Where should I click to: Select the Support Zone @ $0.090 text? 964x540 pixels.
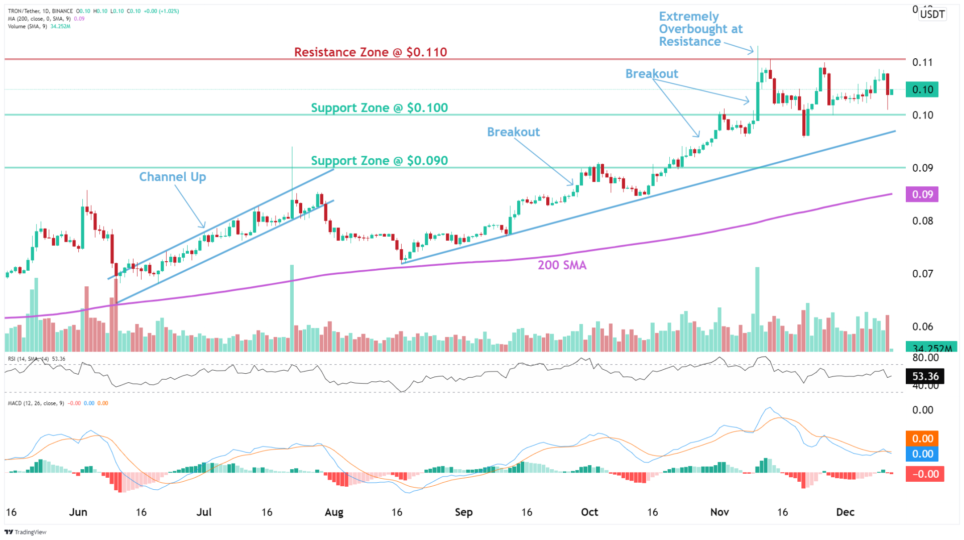tap(379, 161)
